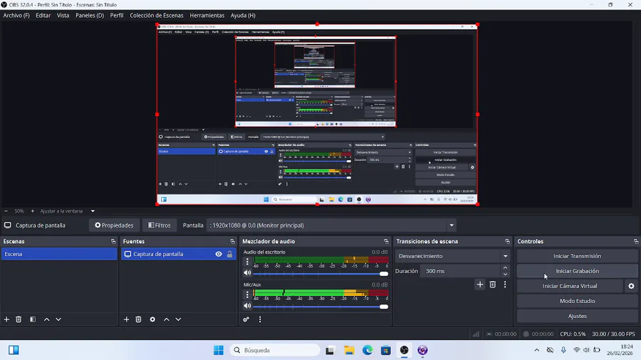This screenshot has height=360, width=641.
Task: Move scene down arrow in Escenas panel
Action: point(58,319)
